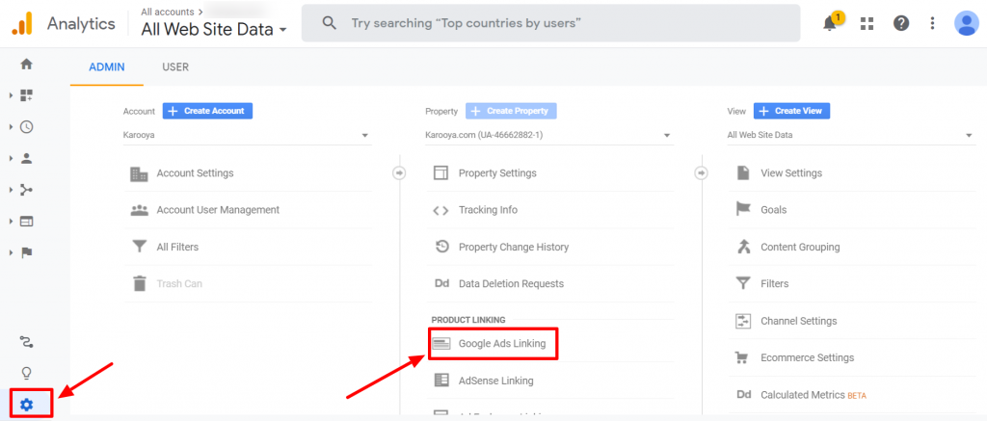Open Attribution icon in sidebar
This screenshot has width=987, height=421.
(26, 342)
